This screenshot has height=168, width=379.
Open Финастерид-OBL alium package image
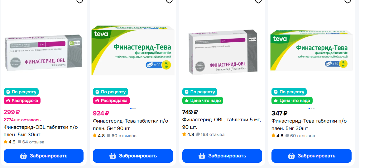(x=223, y=51)
